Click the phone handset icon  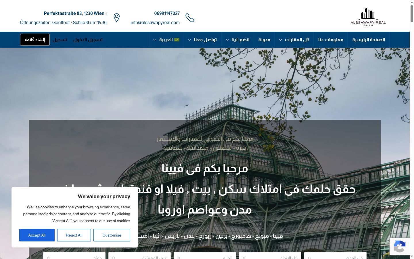tap(190, 18)
